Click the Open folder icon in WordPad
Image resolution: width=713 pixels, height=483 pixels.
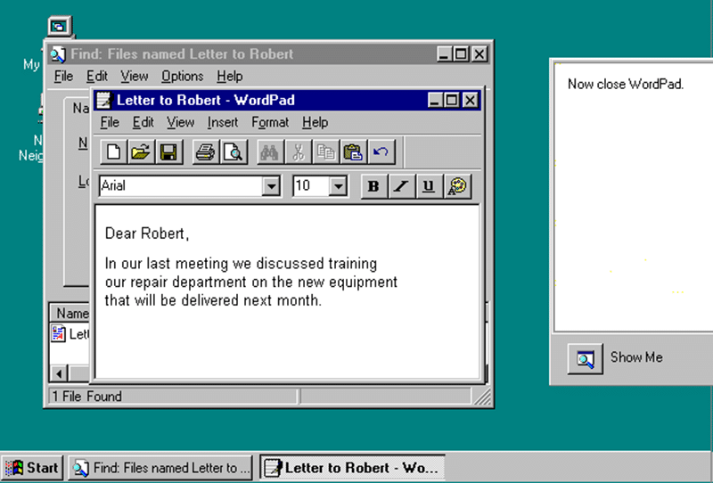click(141, 151)
